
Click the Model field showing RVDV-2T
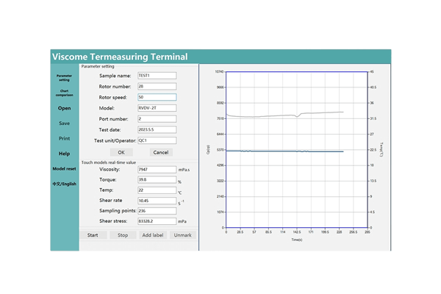(x=156, y=107)
